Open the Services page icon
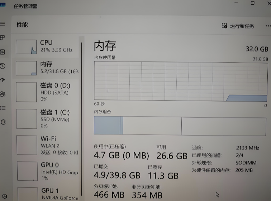This screenshot has width=271, height=201. click(x=3, y=122)
